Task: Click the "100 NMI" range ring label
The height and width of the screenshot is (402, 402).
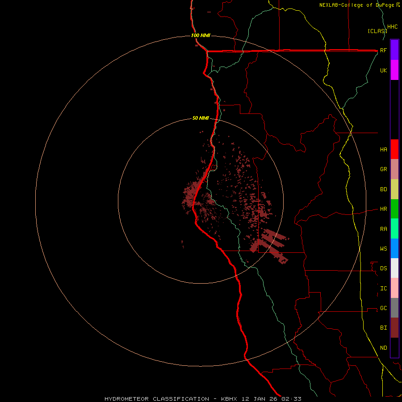Action: click(x=201, y=35)
